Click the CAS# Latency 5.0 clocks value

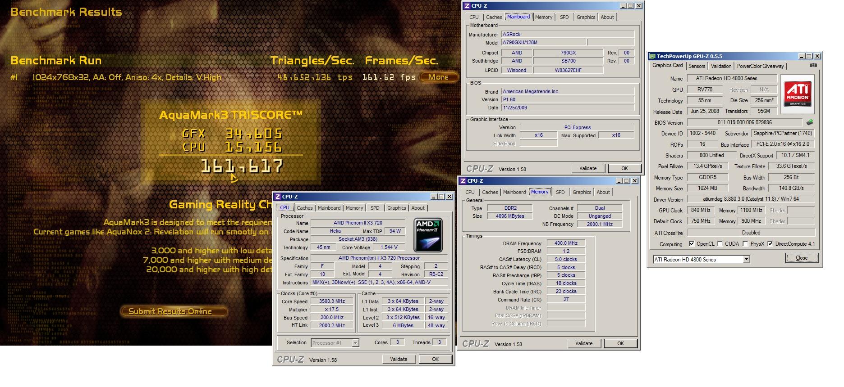(566, 259)
